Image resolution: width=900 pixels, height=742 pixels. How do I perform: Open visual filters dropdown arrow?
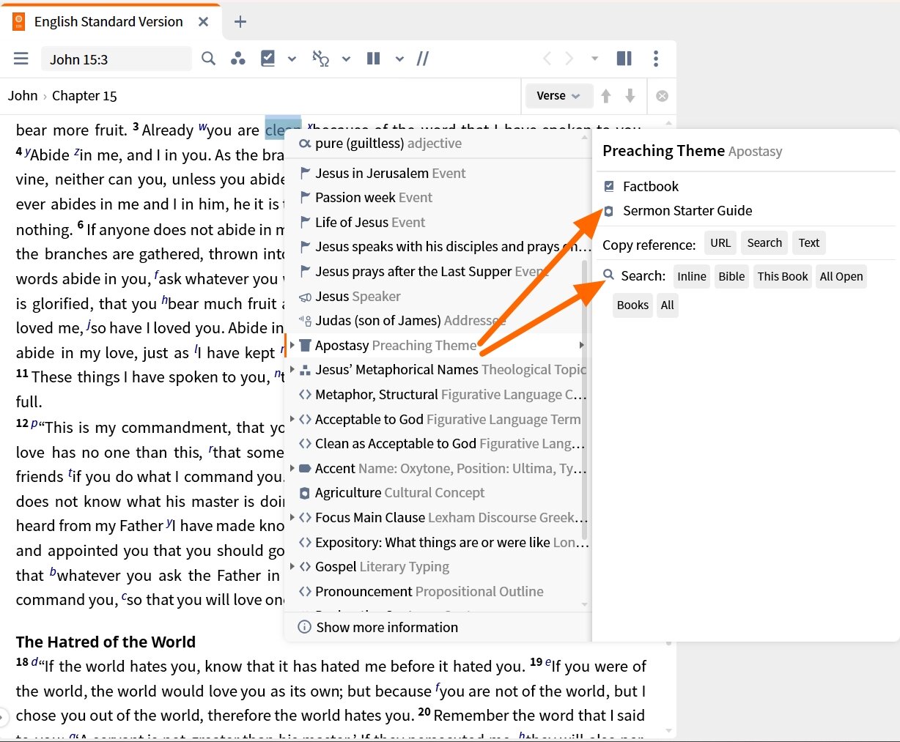[x=347, y=59]
